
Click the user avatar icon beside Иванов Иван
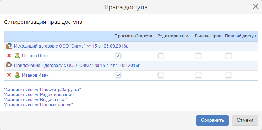click(x=17, y=75)
